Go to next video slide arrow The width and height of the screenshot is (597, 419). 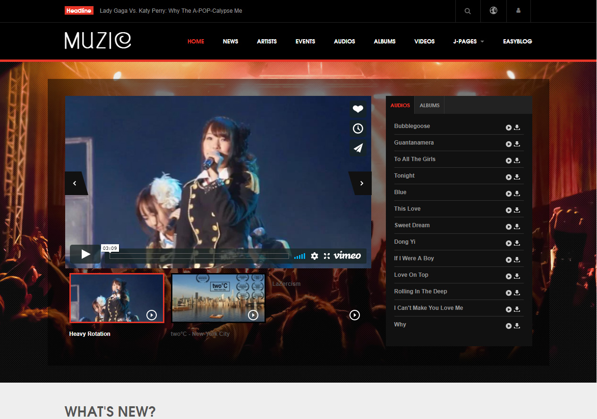point(361,183)
